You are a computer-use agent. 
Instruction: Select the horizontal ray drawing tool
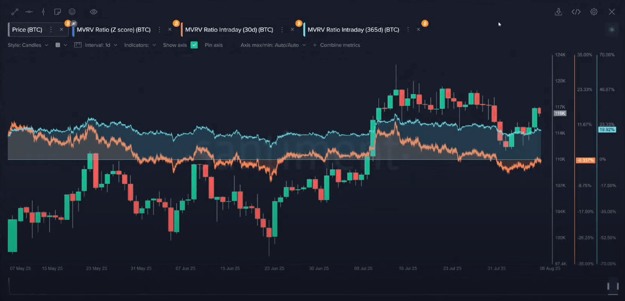coord(29,12)
